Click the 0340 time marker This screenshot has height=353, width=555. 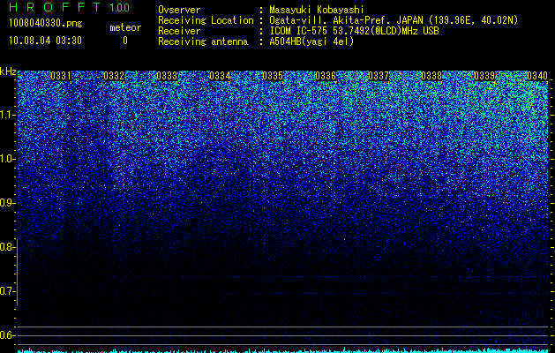pos(537,76)
